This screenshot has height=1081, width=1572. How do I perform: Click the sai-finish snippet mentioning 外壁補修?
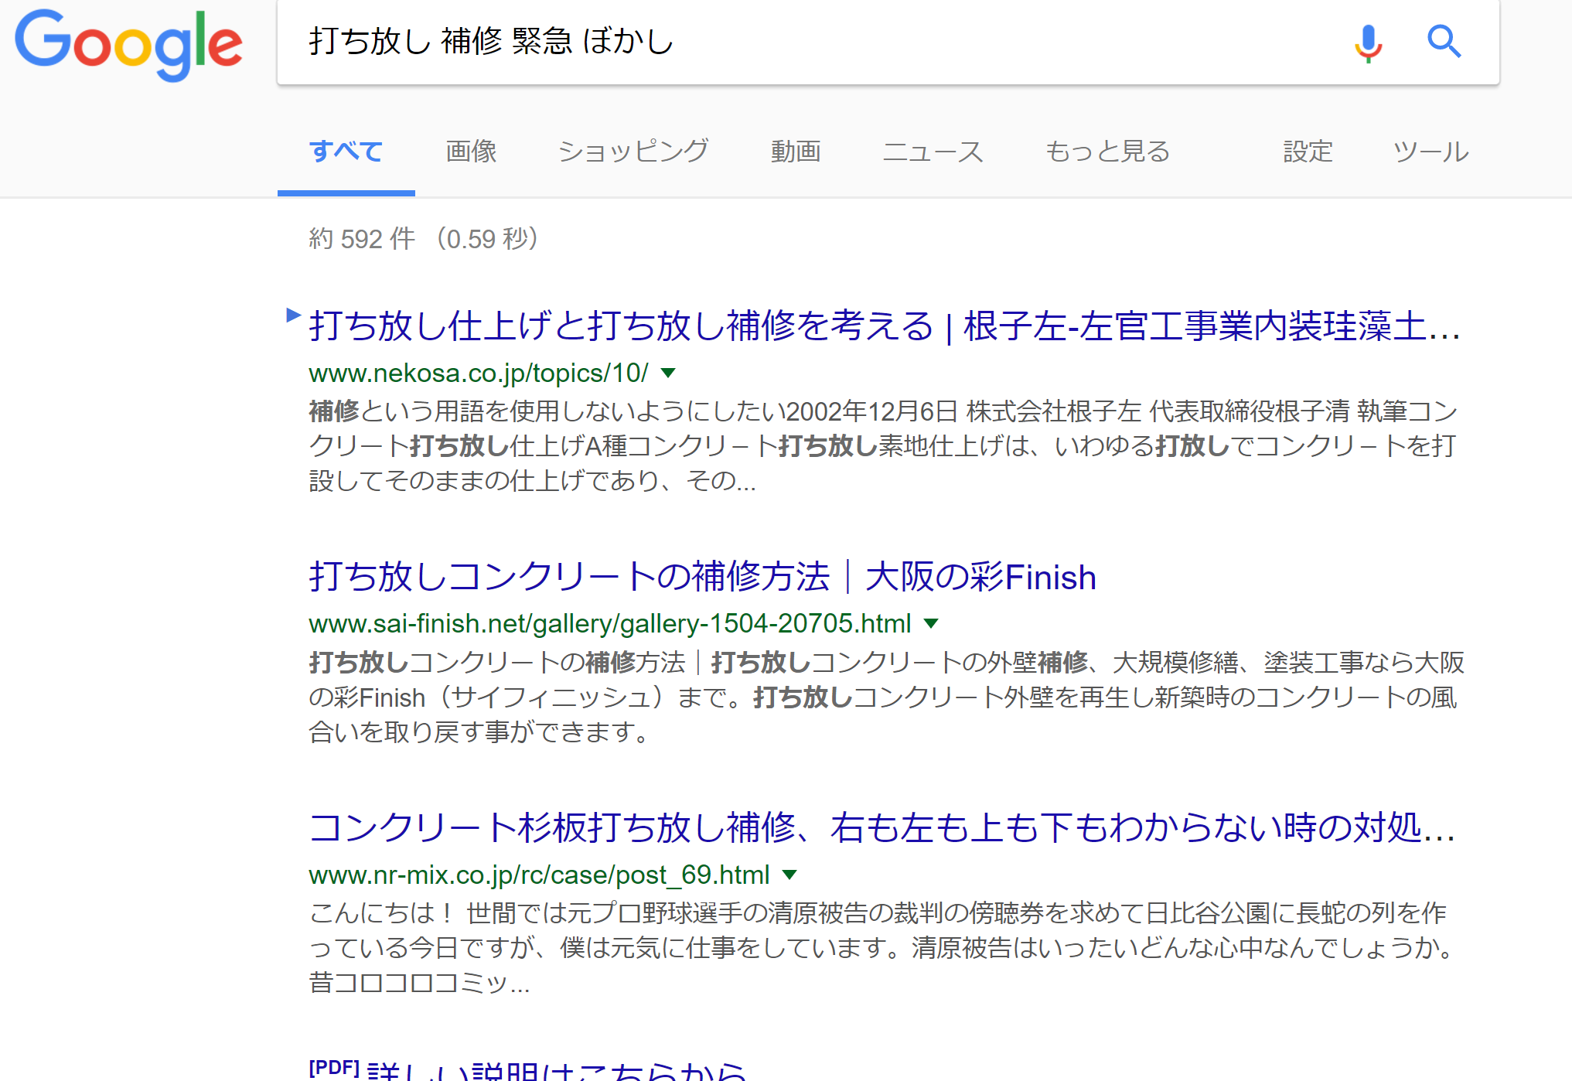[886, 697]
